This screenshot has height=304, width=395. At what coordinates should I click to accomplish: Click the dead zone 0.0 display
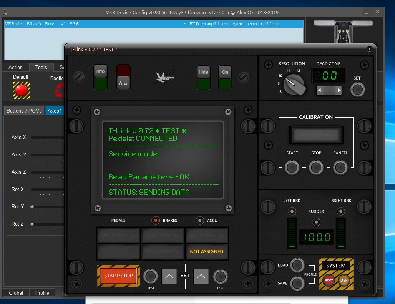(328, 76)
